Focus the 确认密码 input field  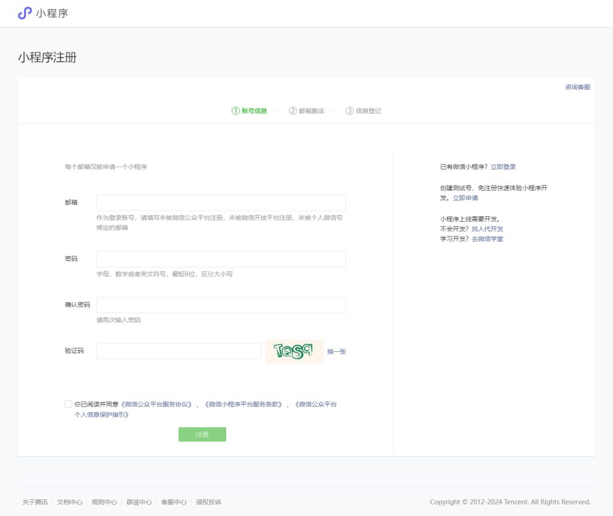click(x=221, y=305)
